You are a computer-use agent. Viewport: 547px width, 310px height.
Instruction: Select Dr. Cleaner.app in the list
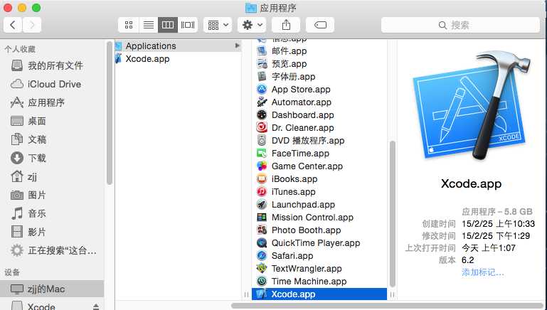(319, 128)
